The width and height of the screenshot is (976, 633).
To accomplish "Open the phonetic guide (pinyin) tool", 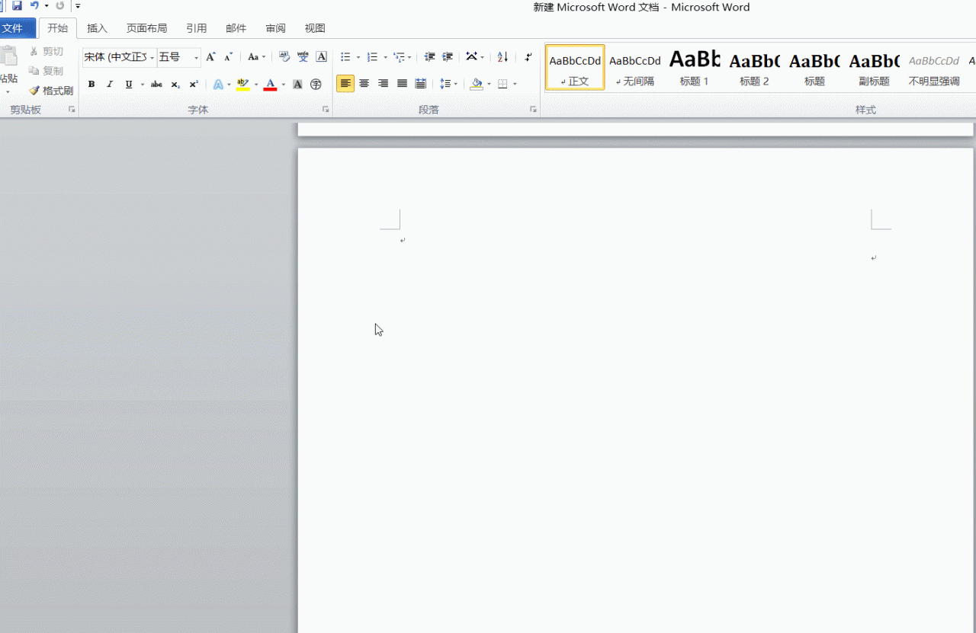I will pyautogui.click(x=303, y=57).
